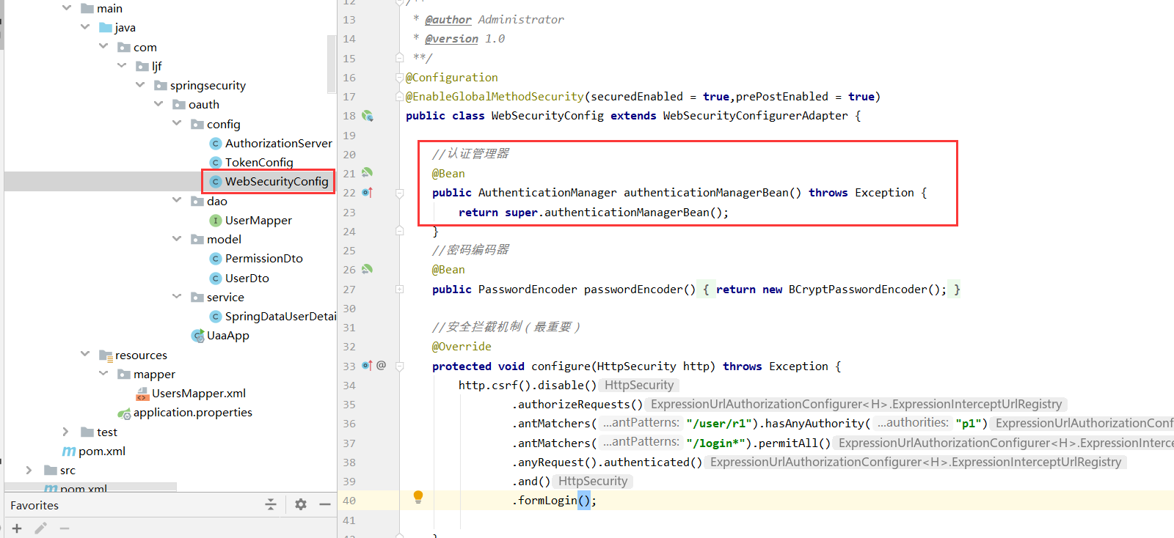Collapse the com package

(103, 46)
